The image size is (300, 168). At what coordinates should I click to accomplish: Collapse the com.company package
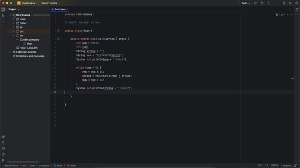[17, 40]
